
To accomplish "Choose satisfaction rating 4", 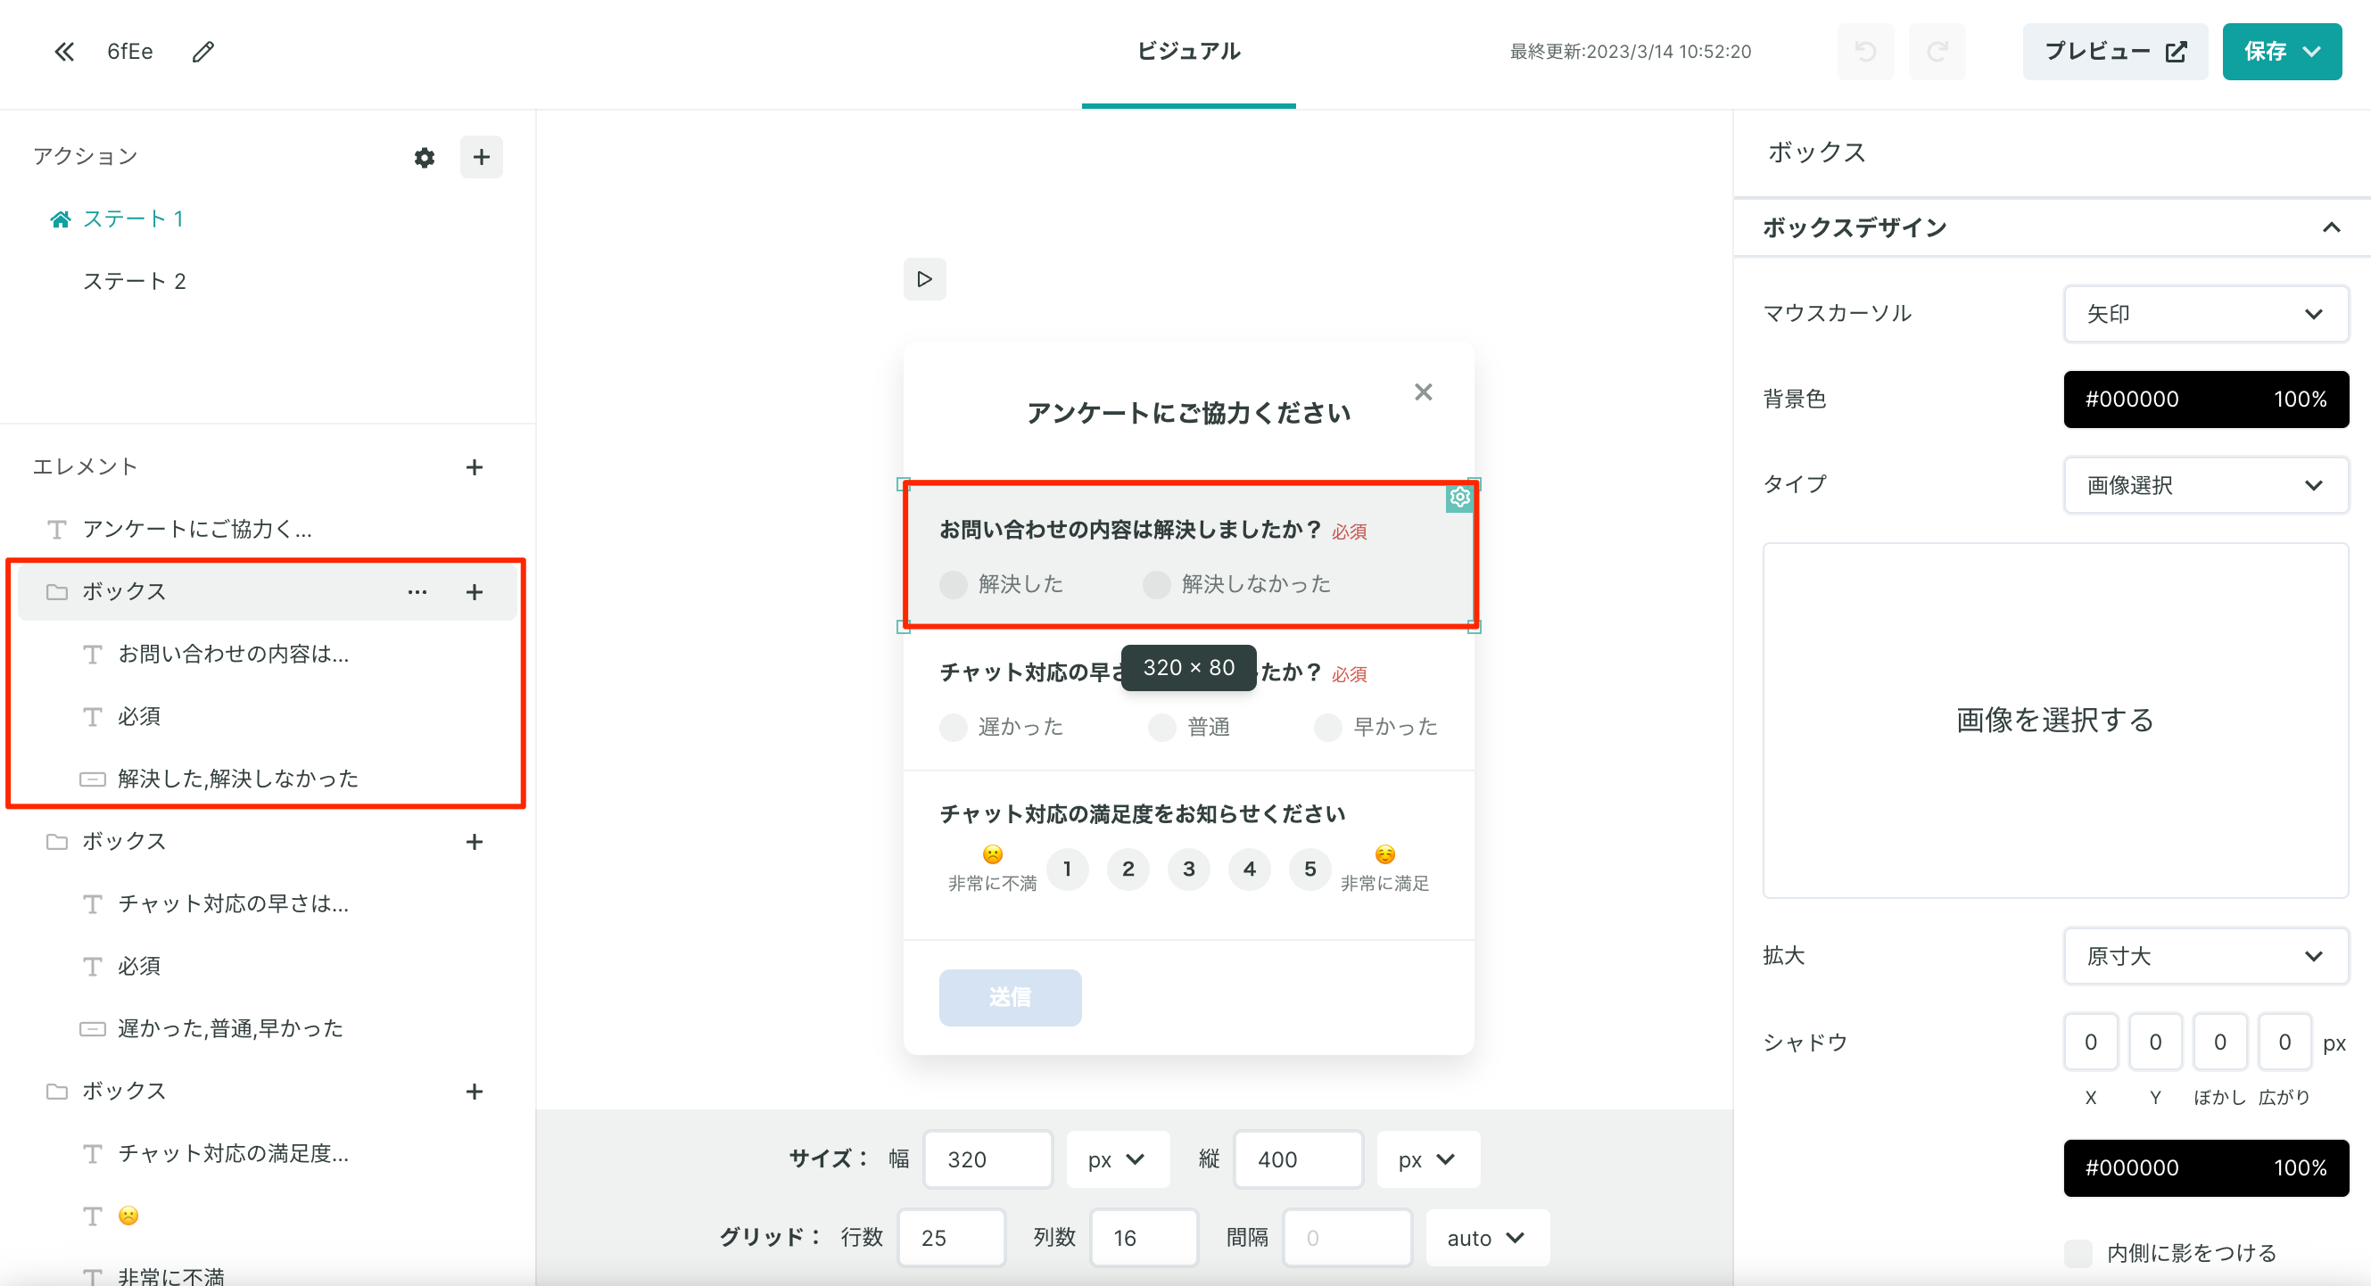I will point(1249,870).
